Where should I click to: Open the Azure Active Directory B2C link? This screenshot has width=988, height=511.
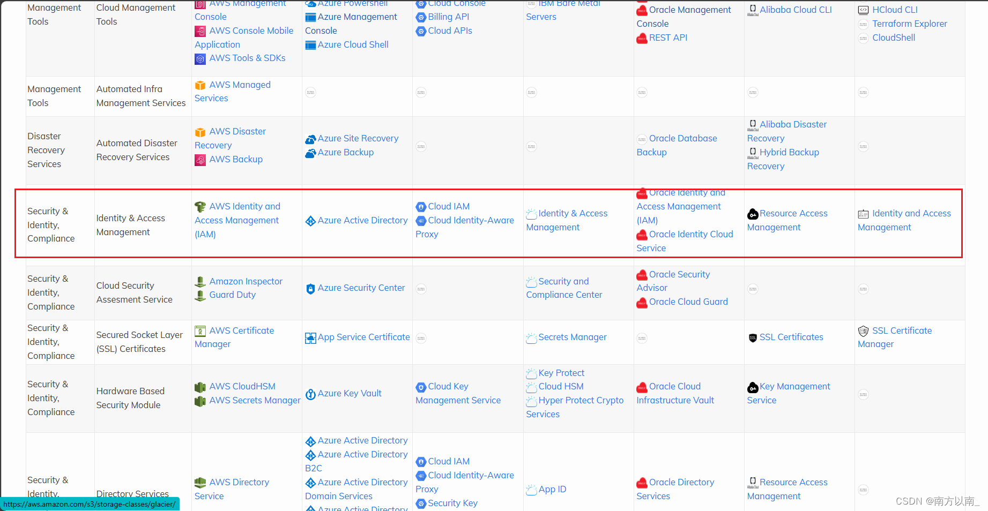tap(356, 461)
